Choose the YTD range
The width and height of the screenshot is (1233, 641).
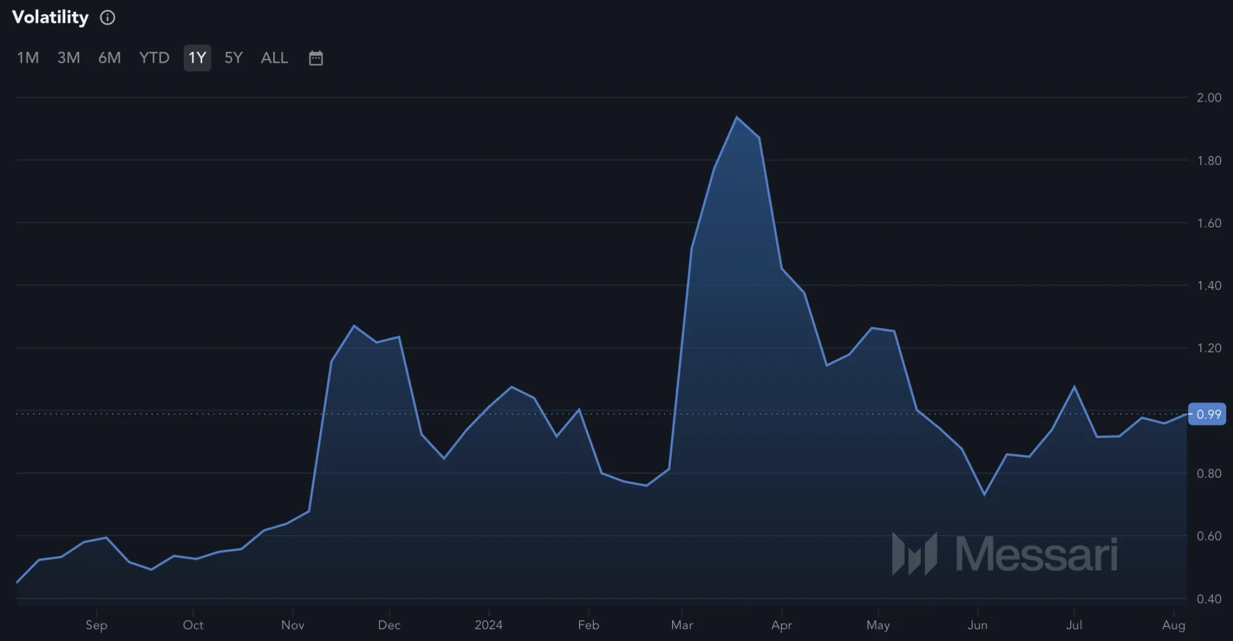pos(154,58)
